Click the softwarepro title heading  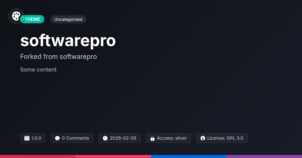[x=68, y=41]
